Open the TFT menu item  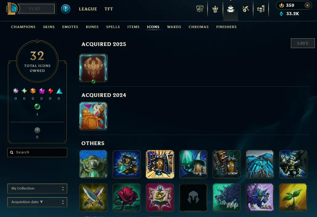109,9
